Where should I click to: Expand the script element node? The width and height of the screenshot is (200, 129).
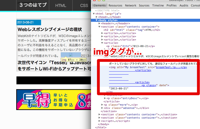(99, 121)
